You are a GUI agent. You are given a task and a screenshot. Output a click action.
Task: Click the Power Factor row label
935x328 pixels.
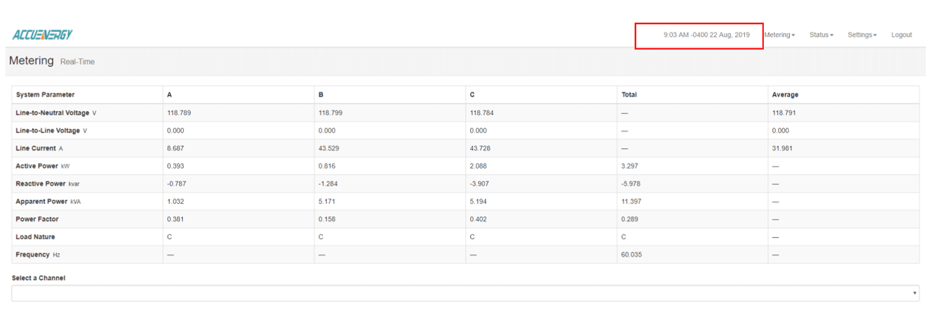click(x=37, y=219)
